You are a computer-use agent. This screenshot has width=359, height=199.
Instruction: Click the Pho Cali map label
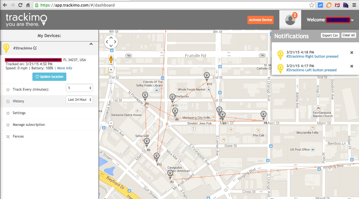(x=258, y=135)
